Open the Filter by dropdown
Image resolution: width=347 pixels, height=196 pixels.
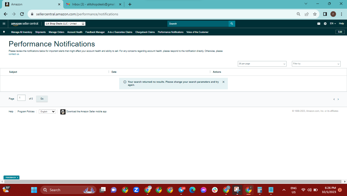click(316, 64)
